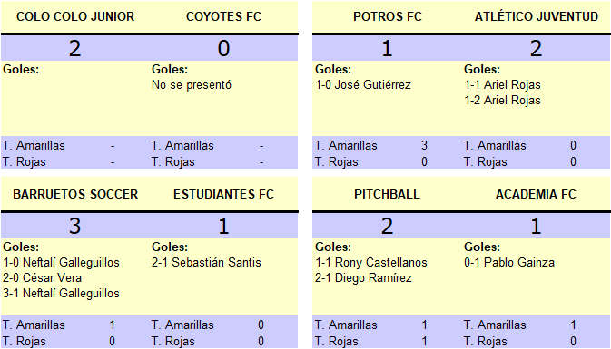The height and width of the screenshot is (349, 611).
Task: Click Potros FC yellow cards value 3
Action: click(x=424, y=146)
